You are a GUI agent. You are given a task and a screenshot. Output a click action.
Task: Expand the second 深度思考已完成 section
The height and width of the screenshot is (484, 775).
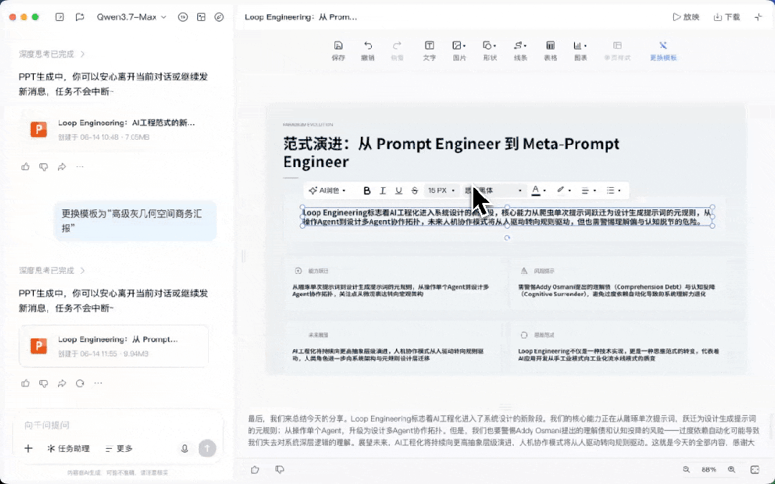(x=52, y=270)
